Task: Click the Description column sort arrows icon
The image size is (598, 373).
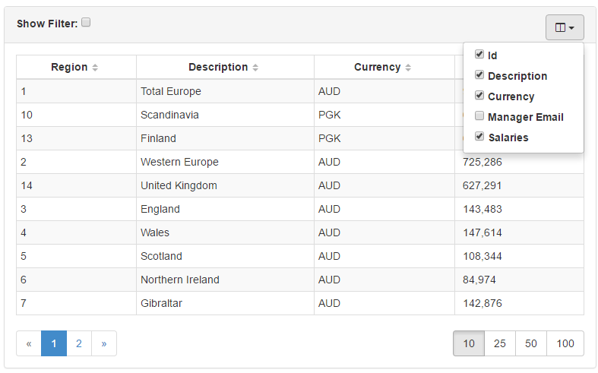Action: pos(255,68)
